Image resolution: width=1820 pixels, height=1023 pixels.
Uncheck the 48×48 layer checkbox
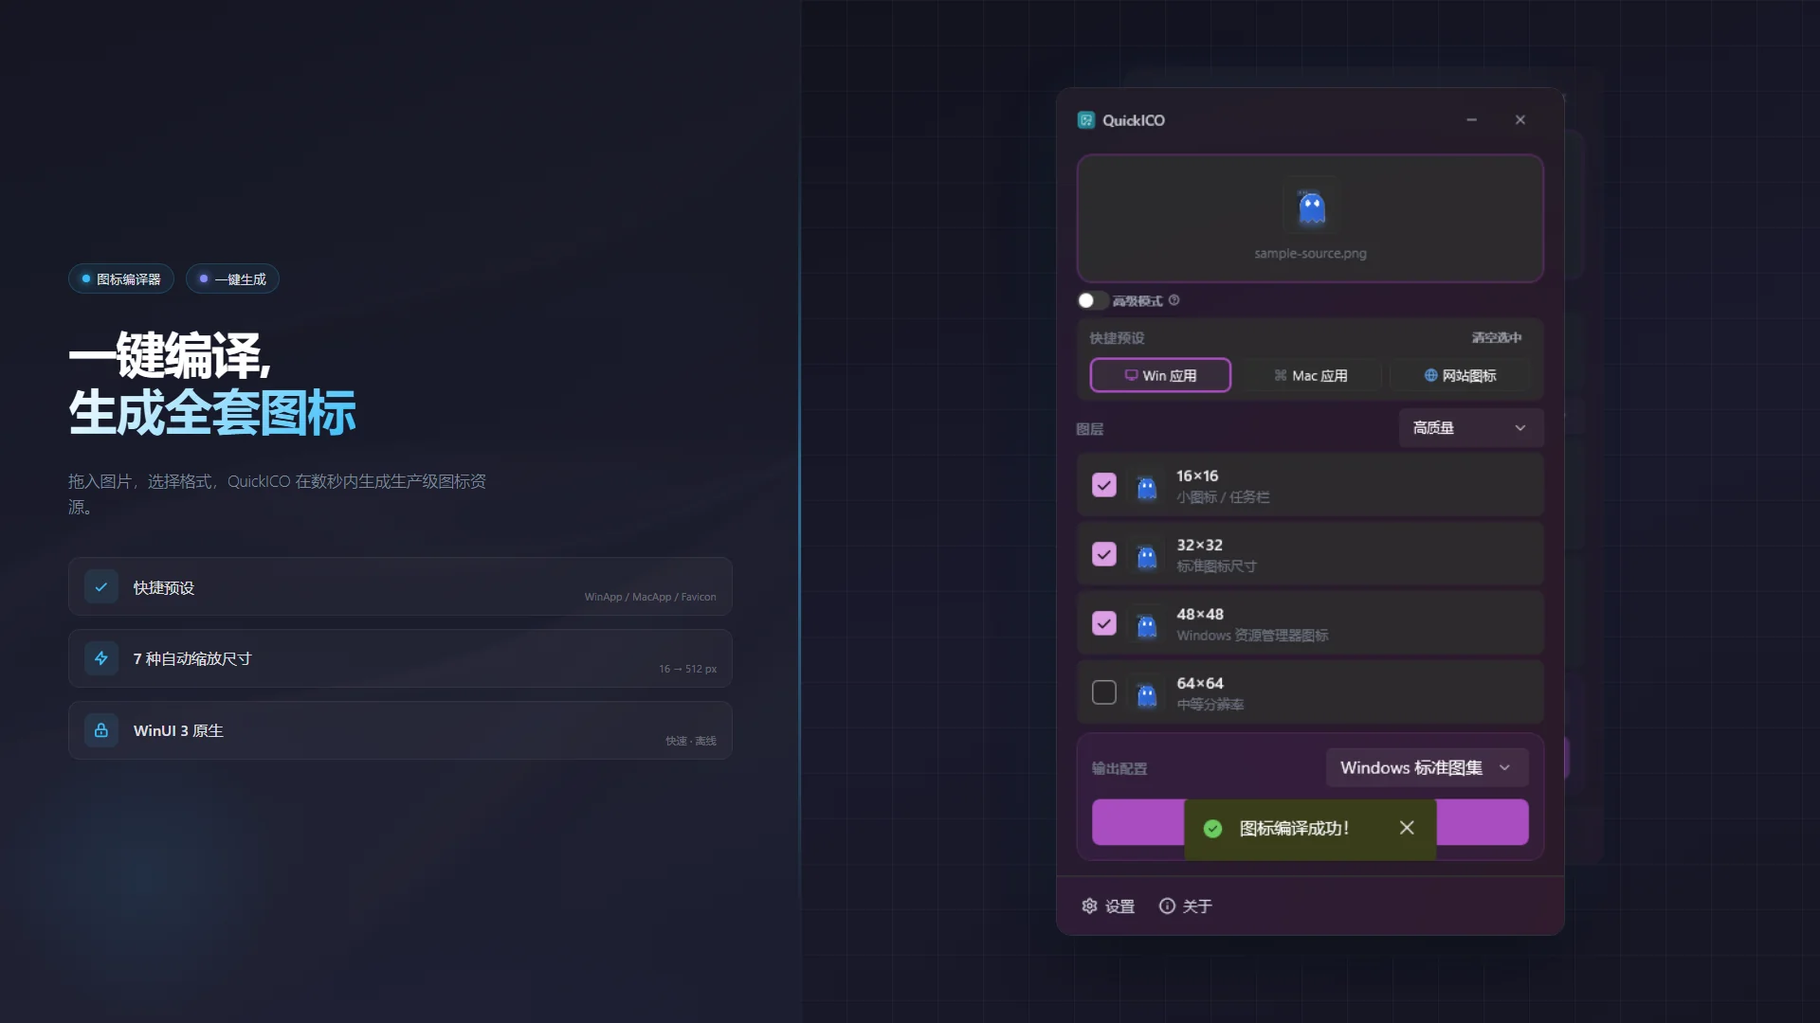1104,623
